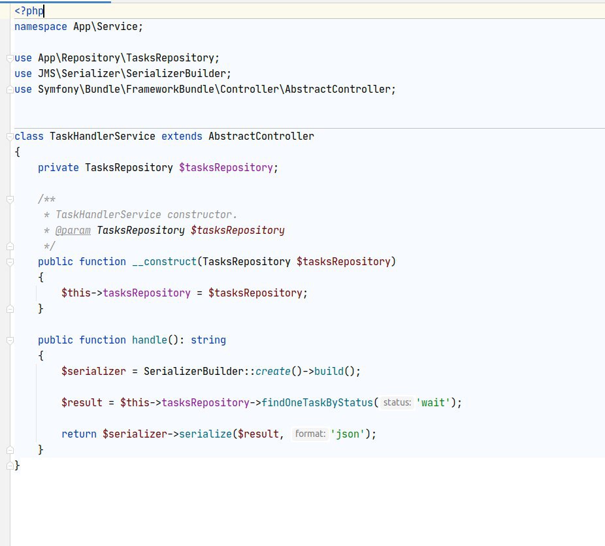Collapse the handle() method fold marker

click(10, 340)
